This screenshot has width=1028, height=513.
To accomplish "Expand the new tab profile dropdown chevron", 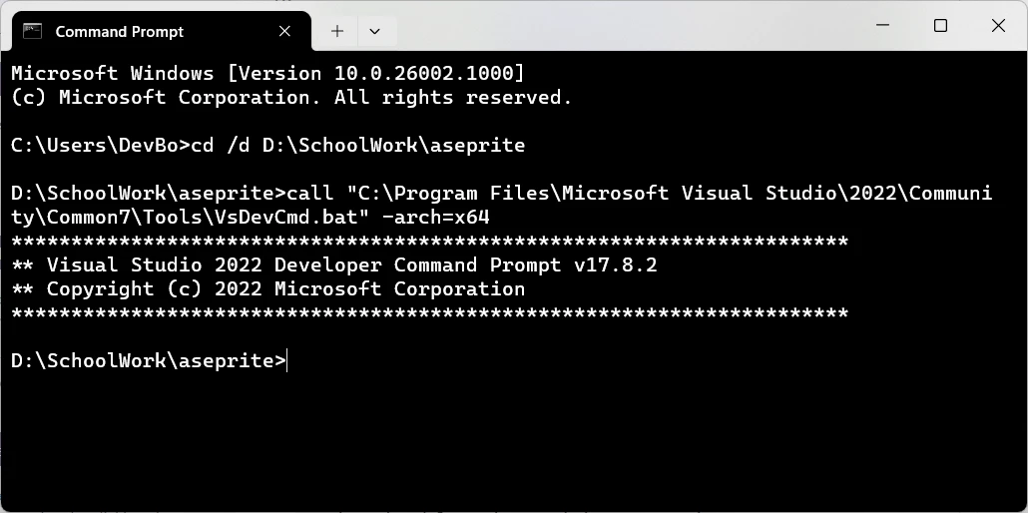I will [375, 31].
